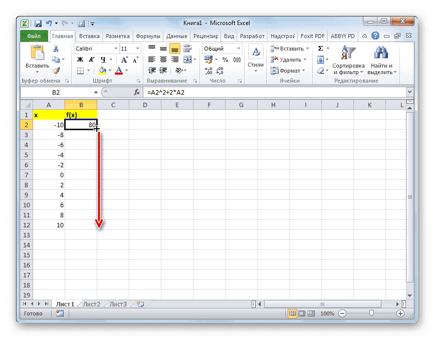Open the Общий number format dropdown
Image resolution: width=434 pixels, height=339 pixels.
(239, 49)
